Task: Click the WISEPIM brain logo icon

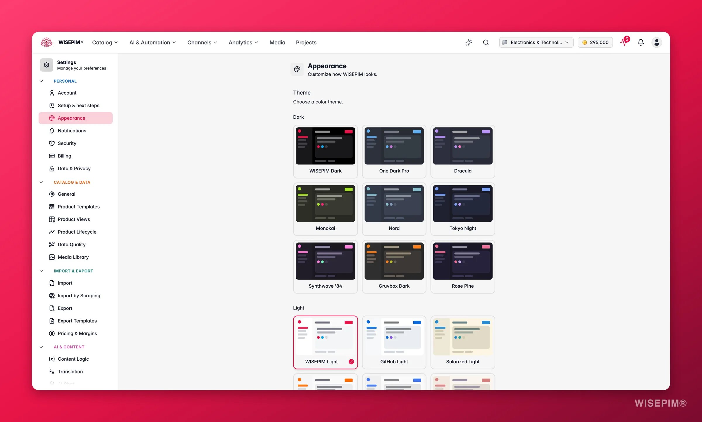Action: pyautogui.click(x=47, y=42)
